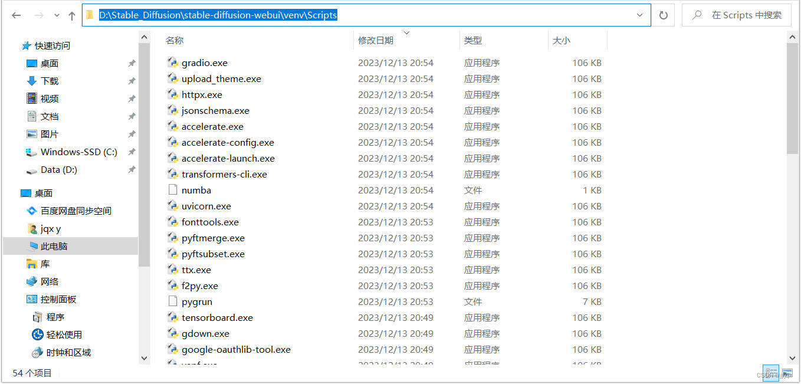This screenshot has width=801, height=384.
Task: Click the navigation pane scroll up arrow
Action: [144, 37]
